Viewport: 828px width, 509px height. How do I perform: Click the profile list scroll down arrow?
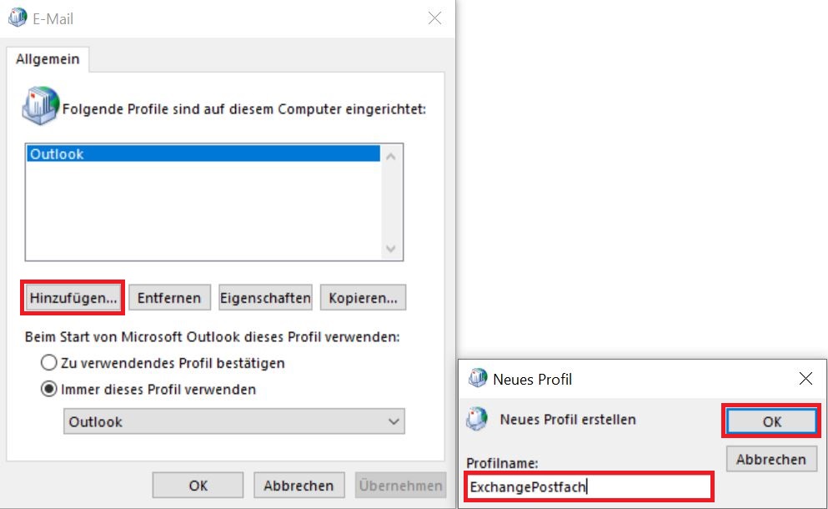[x=392, y=249]
